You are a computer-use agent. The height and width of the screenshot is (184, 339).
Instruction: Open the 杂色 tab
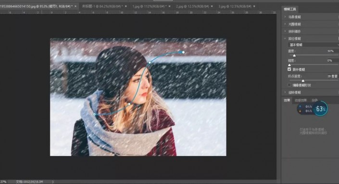pyautogui.click(x=314, y=100)
